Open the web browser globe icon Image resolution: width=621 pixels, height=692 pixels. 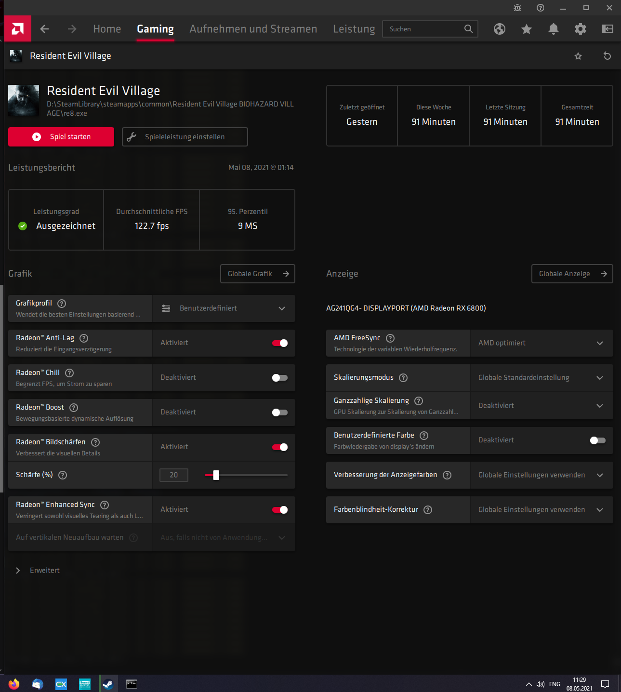click(x=500, y=29)
